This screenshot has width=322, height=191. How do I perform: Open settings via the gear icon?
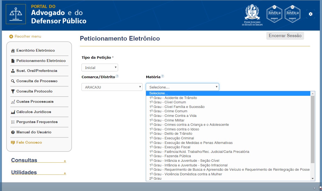(311, 14)
